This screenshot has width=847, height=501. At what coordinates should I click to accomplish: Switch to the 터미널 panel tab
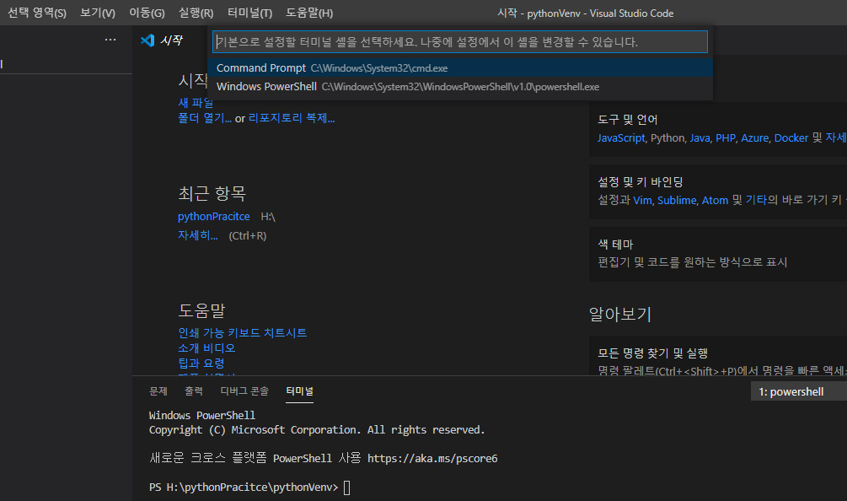tap(299, 391)
